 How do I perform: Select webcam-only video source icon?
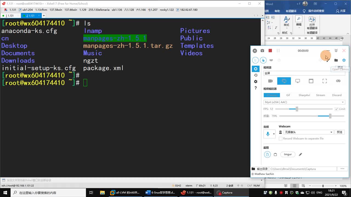click(x=270, y=81)
